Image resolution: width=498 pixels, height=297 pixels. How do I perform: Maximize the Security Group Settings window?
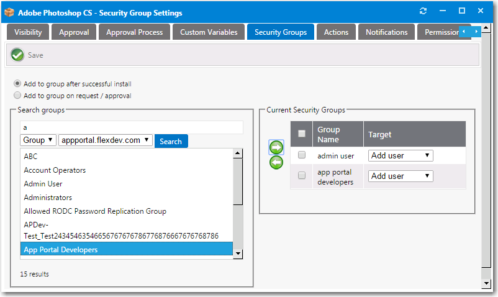coord(461,11)
